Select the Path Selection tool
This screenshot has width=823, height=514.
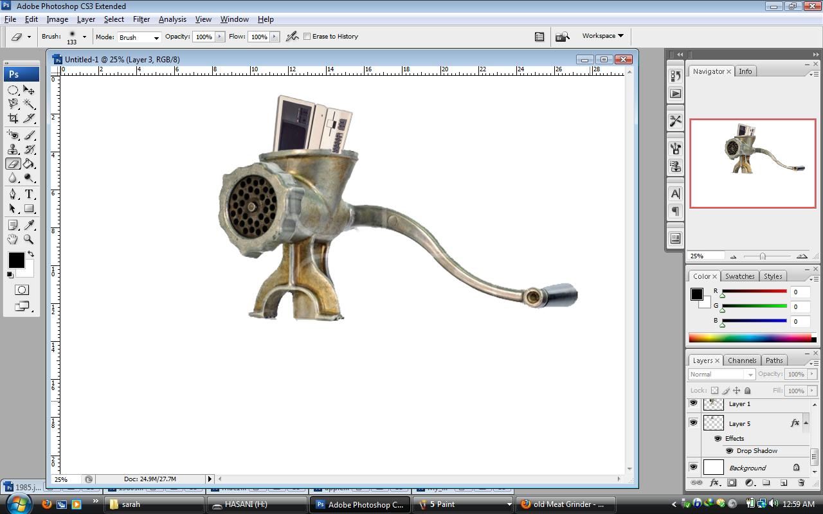click(13, 208)
